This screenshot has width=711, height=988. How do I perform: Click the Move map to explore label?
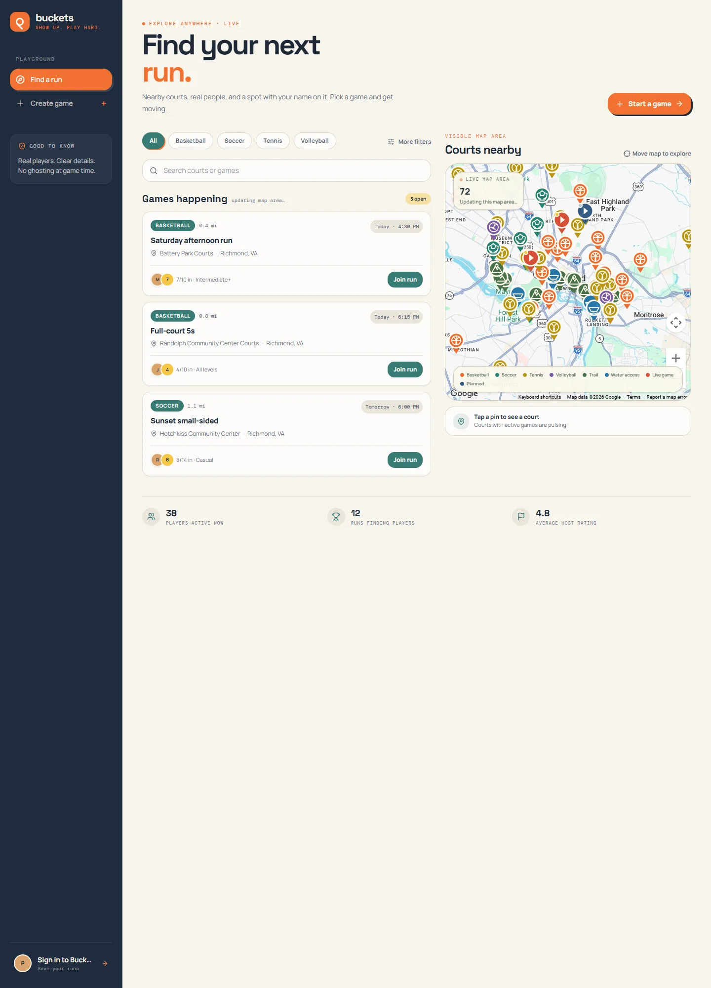click(x=657, y=154)
